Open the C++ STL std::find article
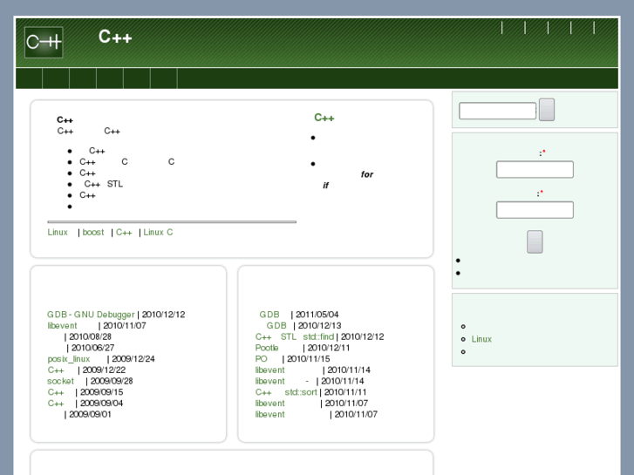Screen dimensions: 634x475 point(295,337)
